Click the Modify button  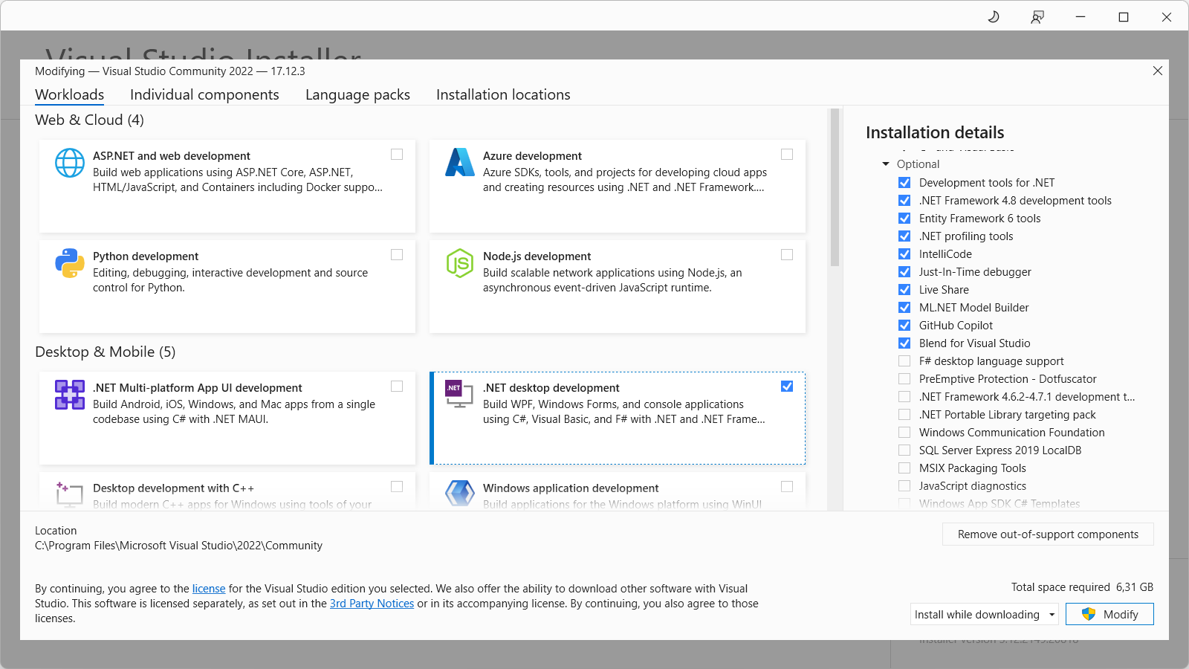click(1109, 615)
